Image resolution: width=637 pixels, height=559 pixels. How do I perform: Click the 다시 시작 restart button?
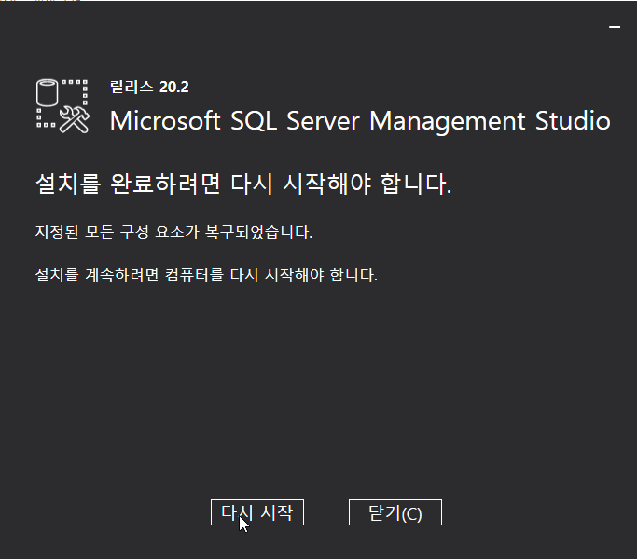[257, 512]
